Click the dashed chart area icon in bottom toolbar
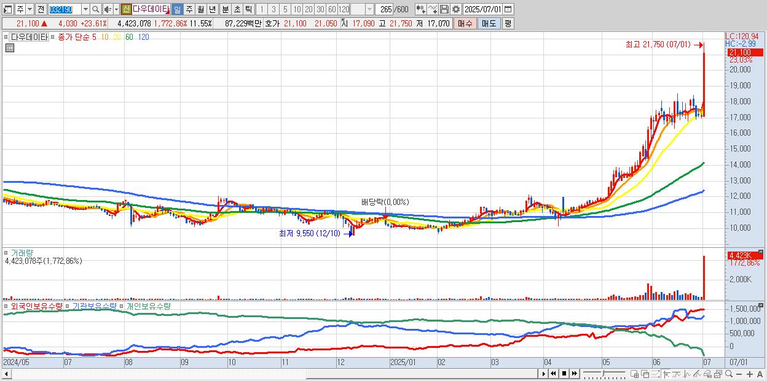The width and height of the screenshot is (767, 381). point(655,374)
